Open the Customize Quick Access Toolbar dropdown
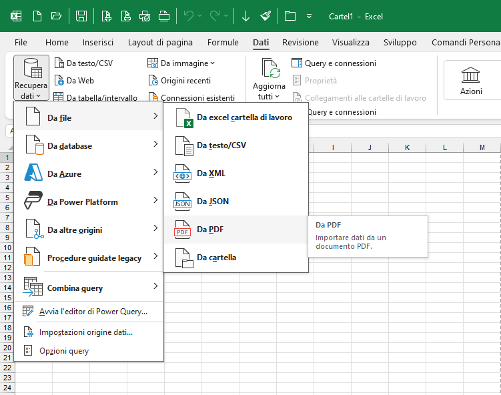The image size is (501, 395). pyautogui.click(x=309, y=16)
